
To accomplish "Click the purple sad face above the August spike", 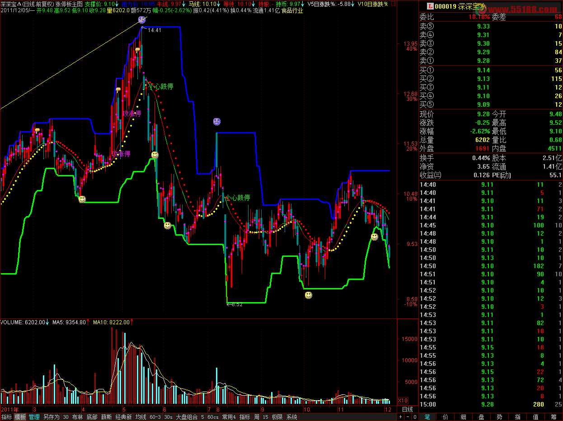I will [x=217, y=121].
